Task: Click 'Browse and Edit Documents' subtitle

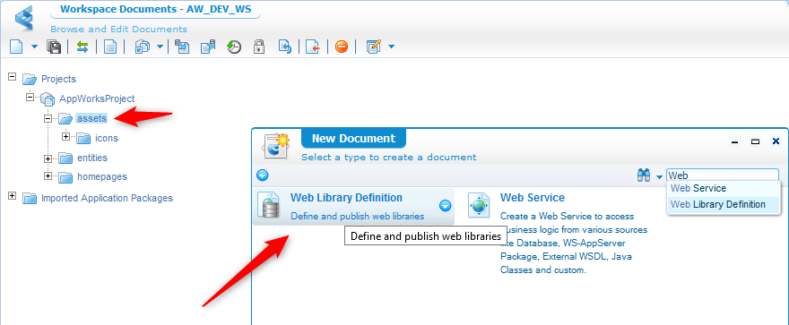Action: pyautogui.click(x=118, y=30)
